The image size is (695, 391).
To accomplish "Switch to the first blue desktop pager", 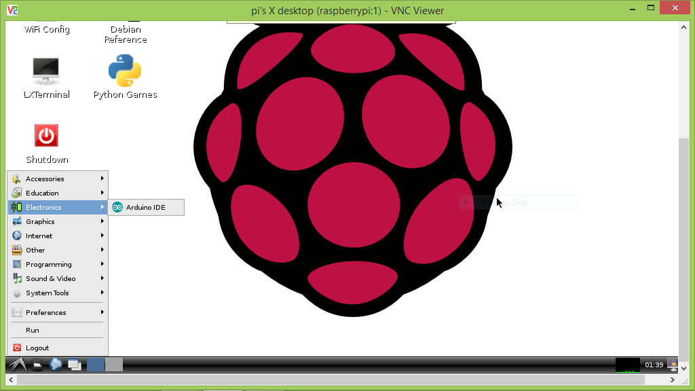I will click(x=96, y=365).
